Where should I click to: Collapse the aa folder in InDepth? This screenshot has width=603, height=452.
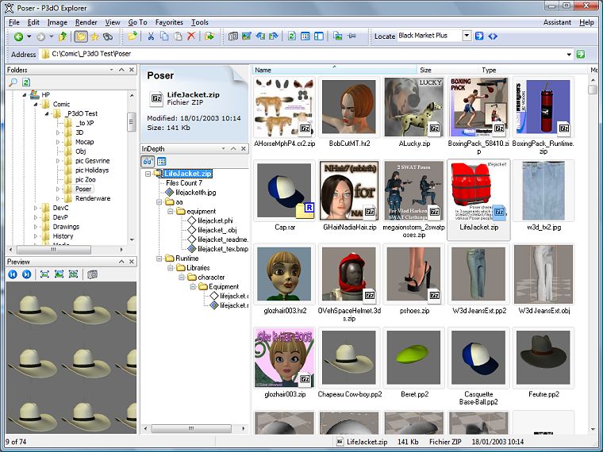tap(159, 201)
